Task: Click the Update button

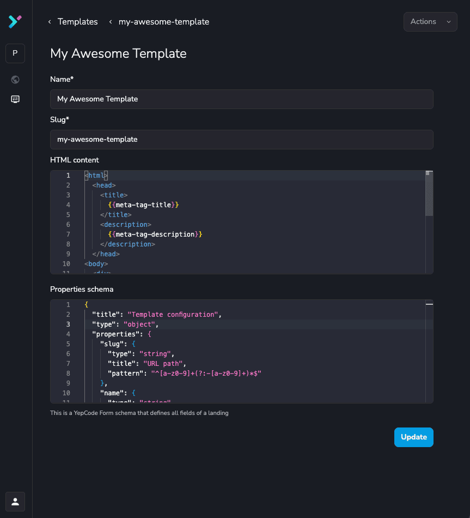Action: (x=413, y=437)
